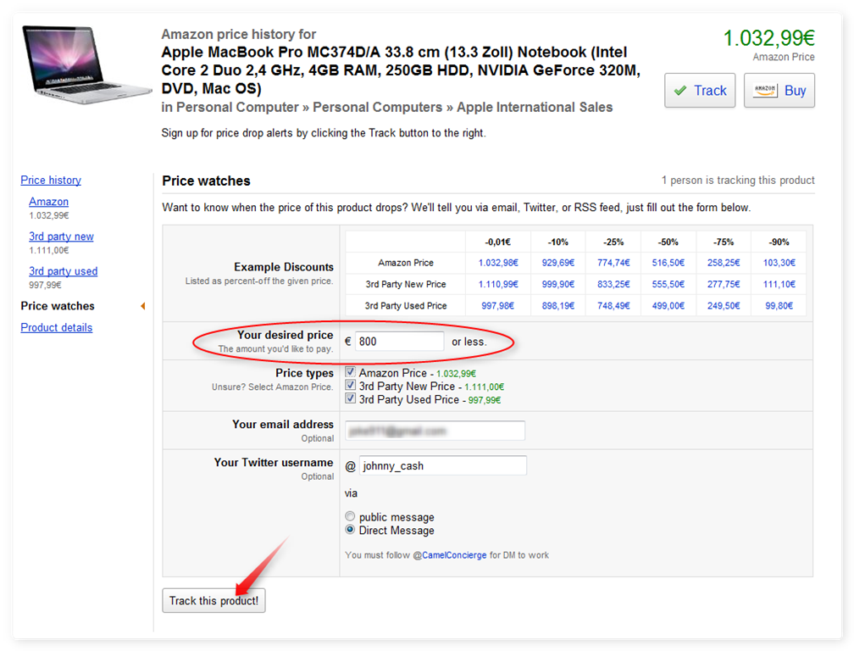The image size is (854, 651).
Task: Pick Amazon Price -50% value 516,50€
Action: coord(668,263)
